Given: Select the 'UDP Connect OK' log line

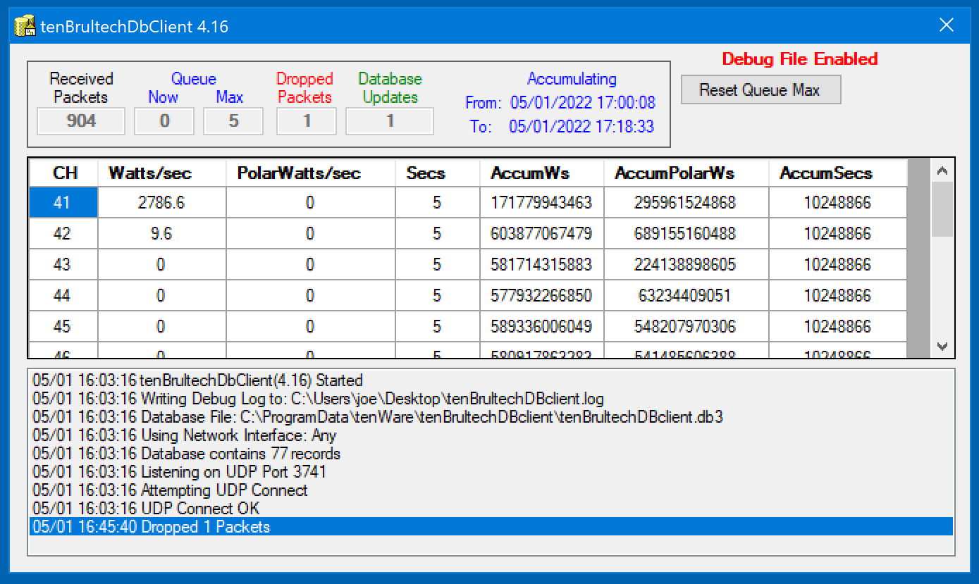Looking at the screenshot, I should [200, 509].
